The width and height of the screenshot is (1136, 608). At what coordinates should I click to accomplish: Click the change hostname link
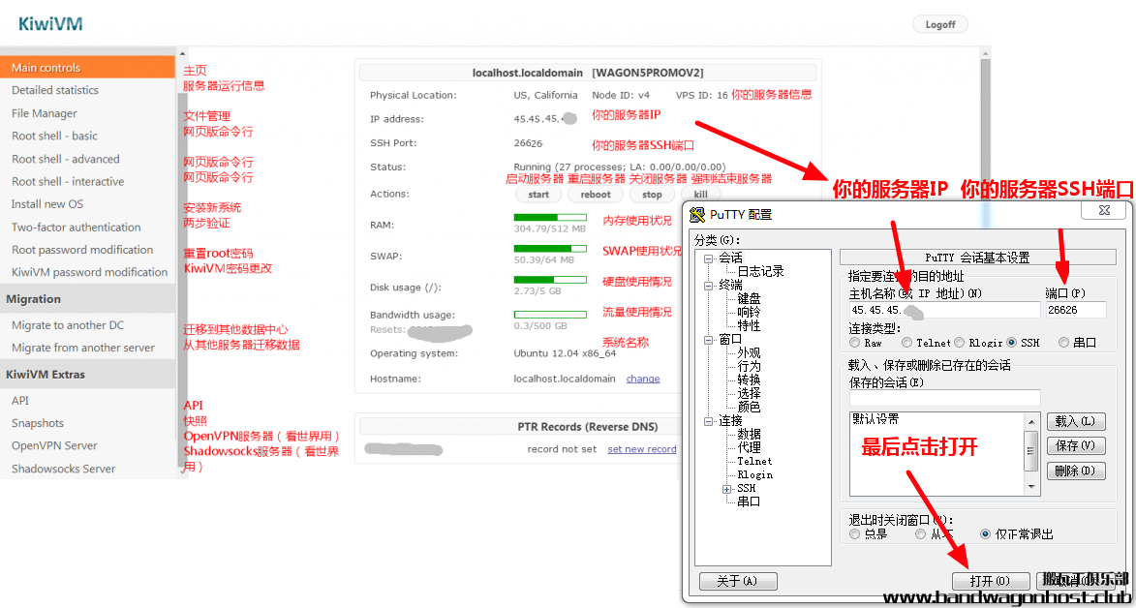pos(643,379)
